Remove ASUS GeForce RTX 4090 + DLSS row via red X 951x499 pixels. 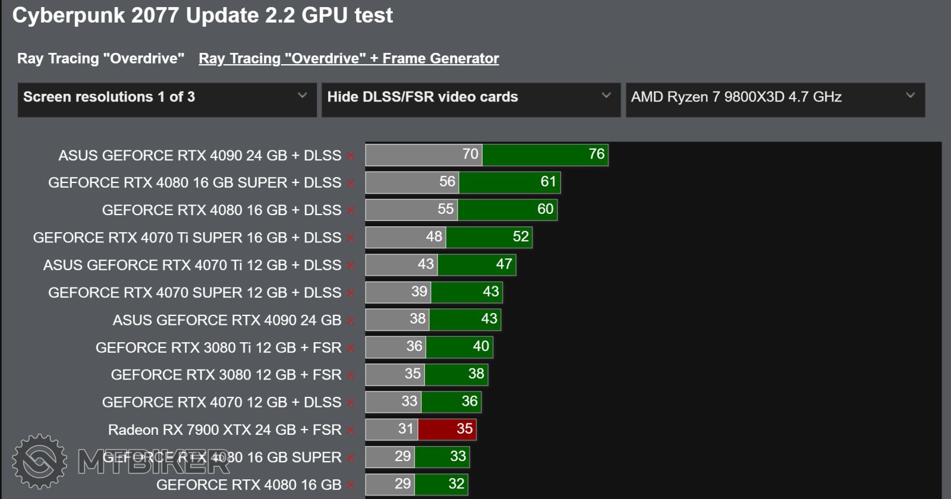coord(351,156)
